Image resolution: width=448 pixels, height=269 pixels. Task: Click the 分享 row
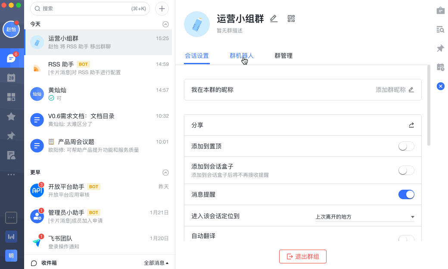(x=302, y=125)
